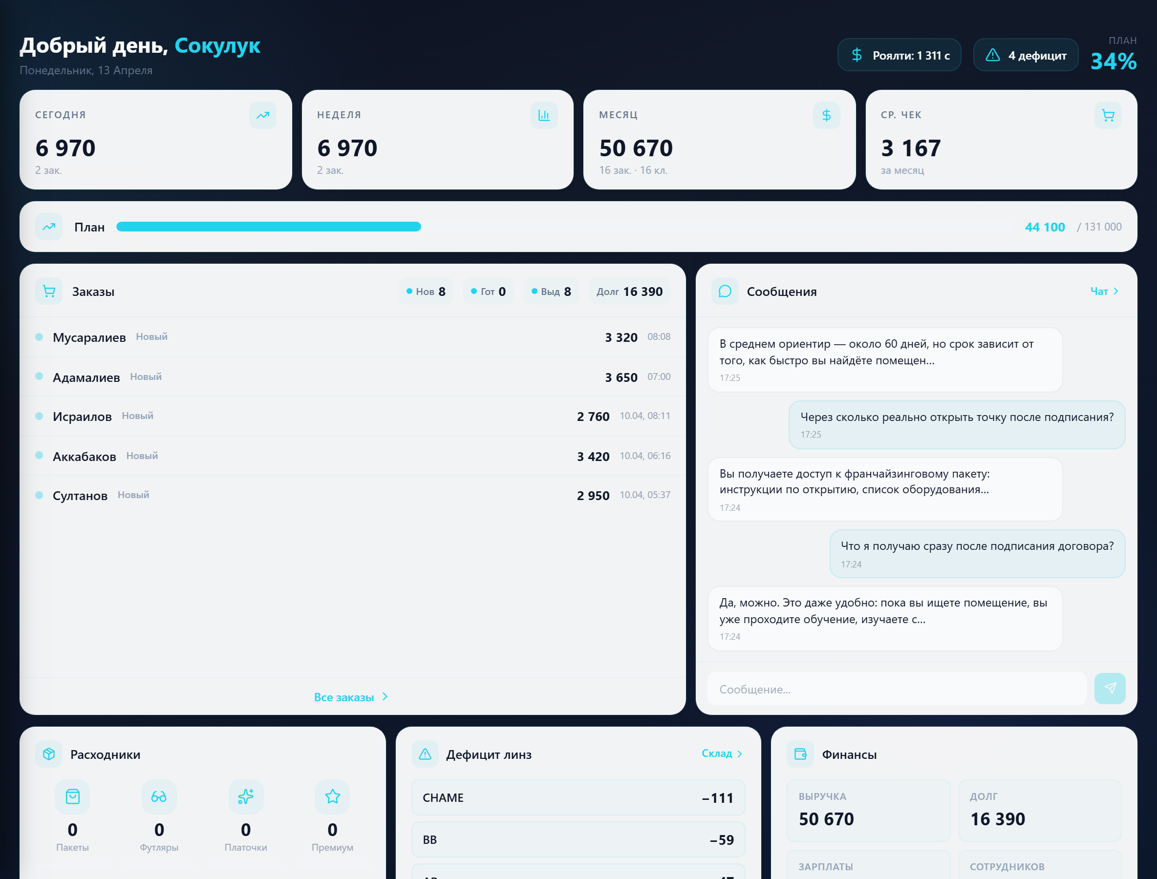Click the warning icon on Дефицит линз panel

tap(425, 754)
